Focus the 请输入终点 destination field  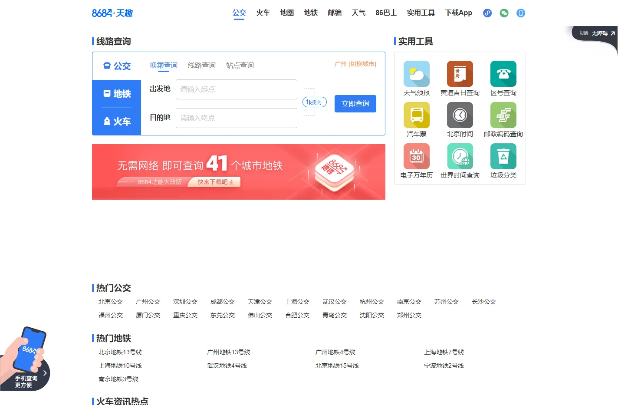(x=237, y=118)
